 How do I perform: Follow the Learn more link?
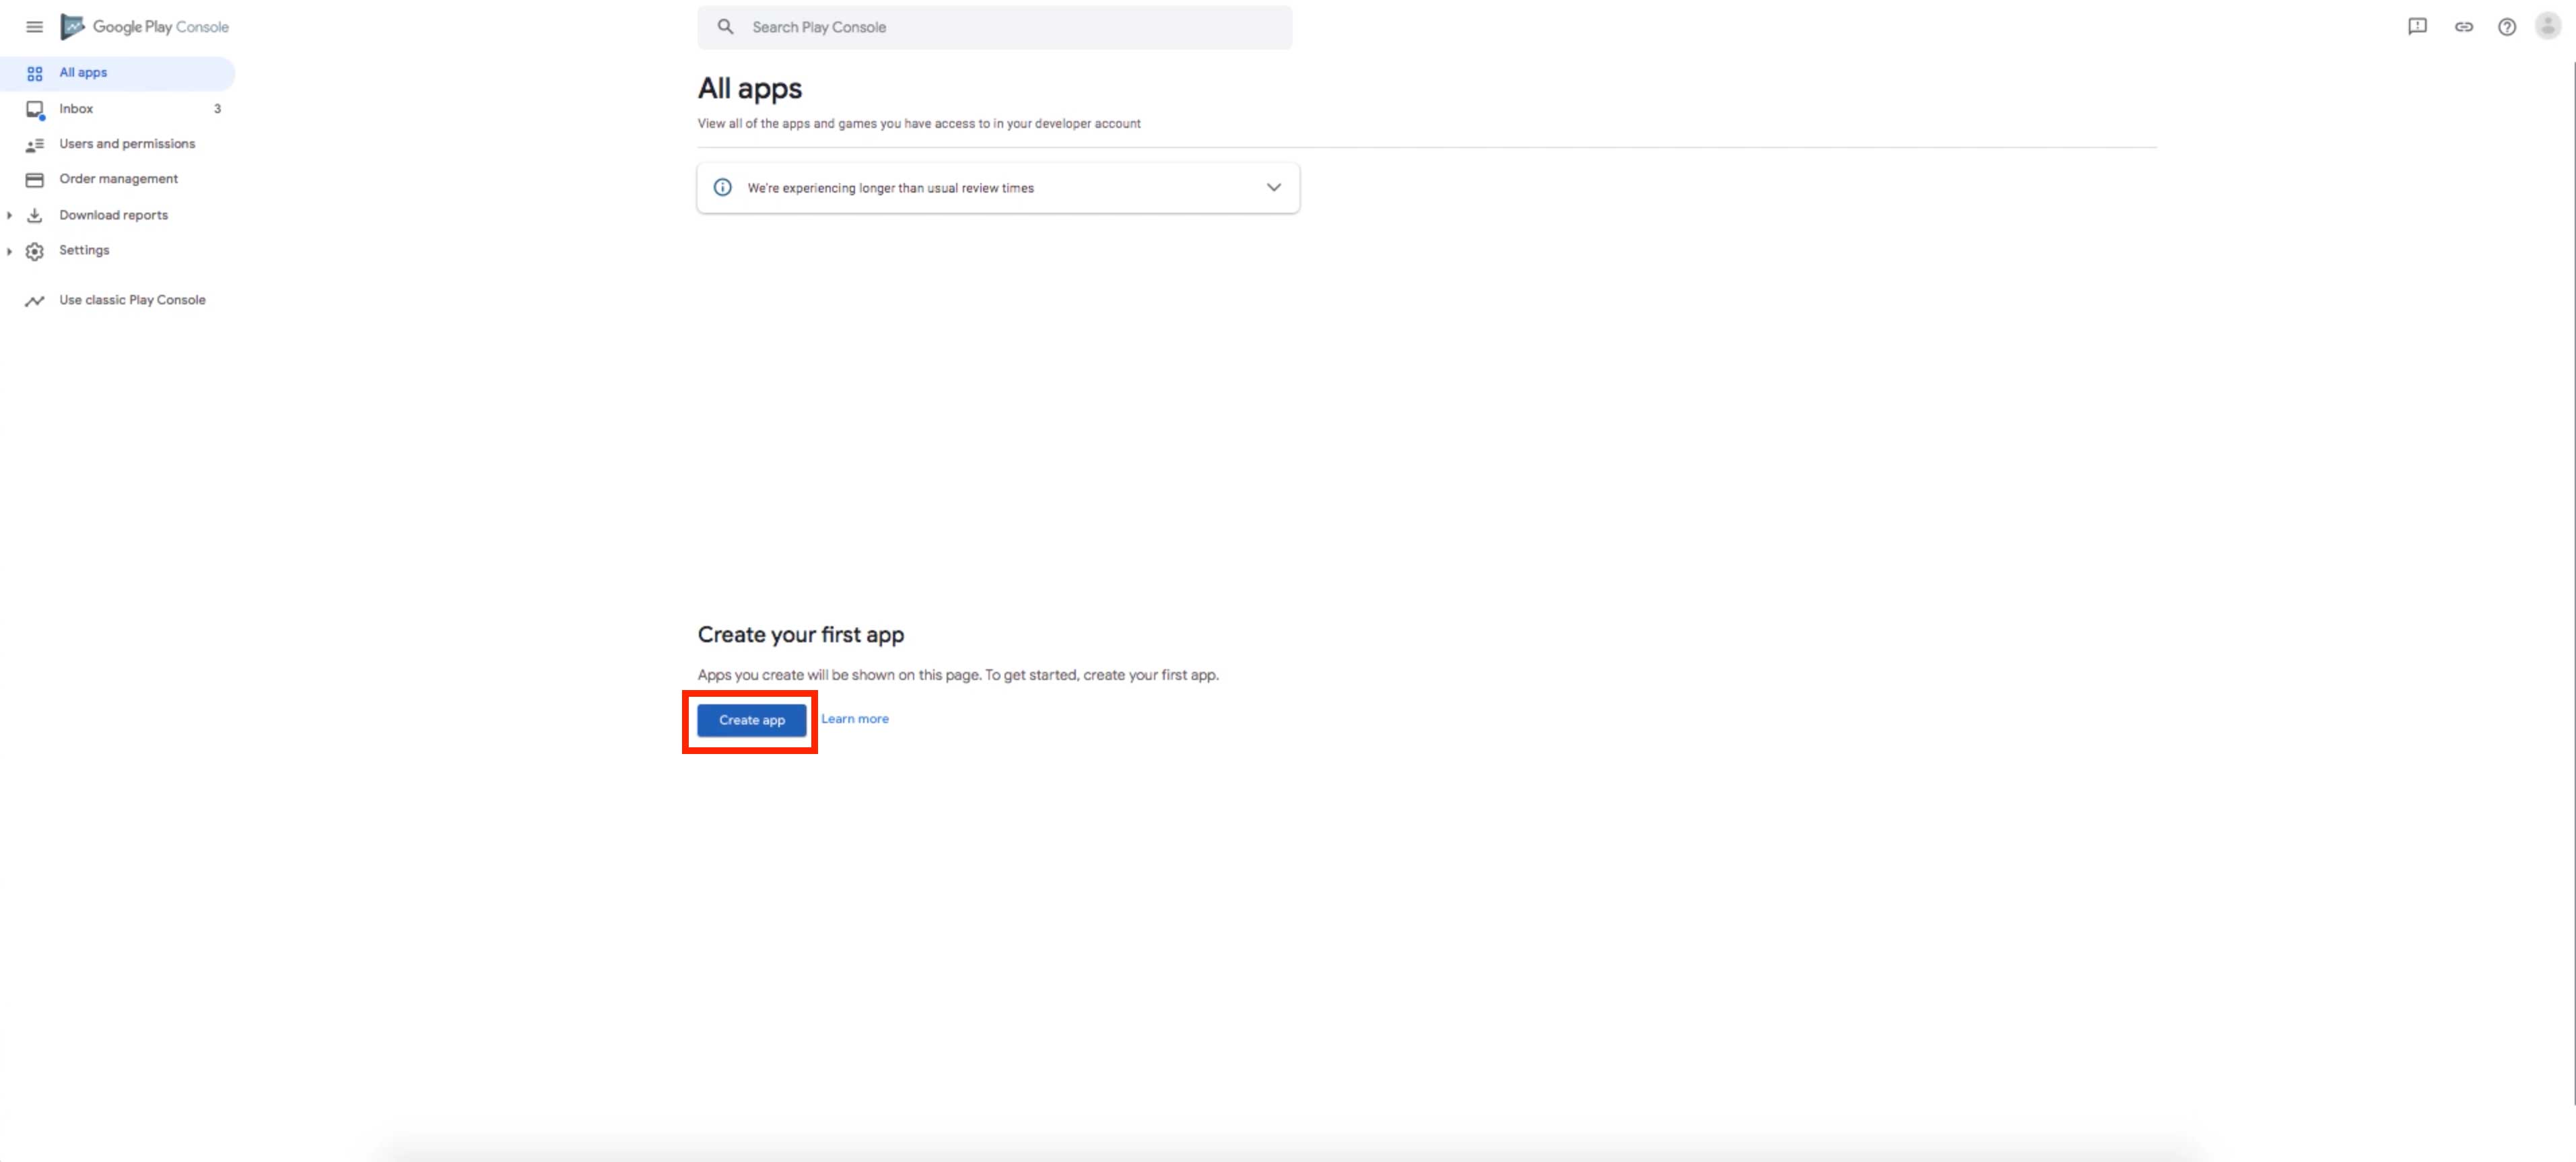(x=854, y=719)
